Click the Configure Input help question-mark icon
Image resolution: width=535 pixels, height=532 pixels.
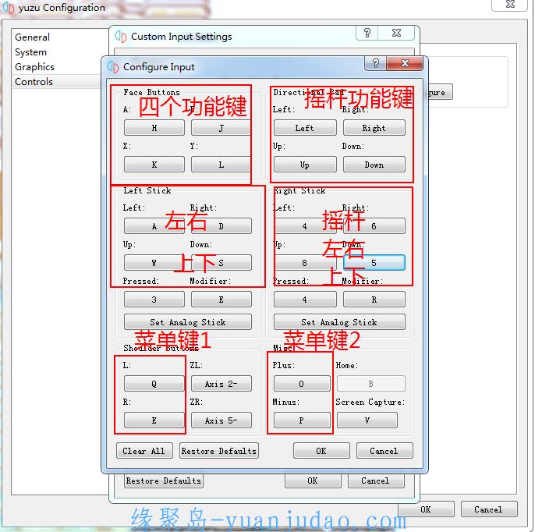pyautogui.click(x=375, y=63)
